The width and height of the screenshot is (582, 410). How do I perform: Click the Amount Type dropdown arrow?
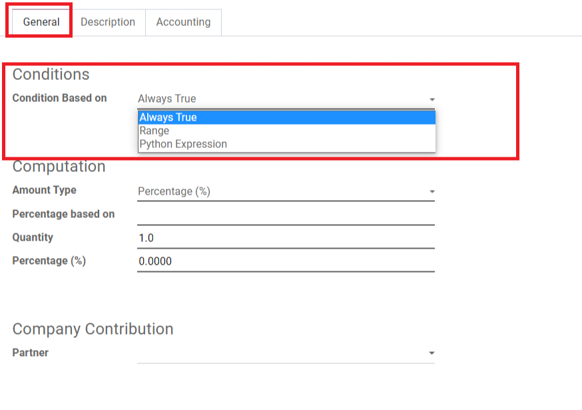432,191
